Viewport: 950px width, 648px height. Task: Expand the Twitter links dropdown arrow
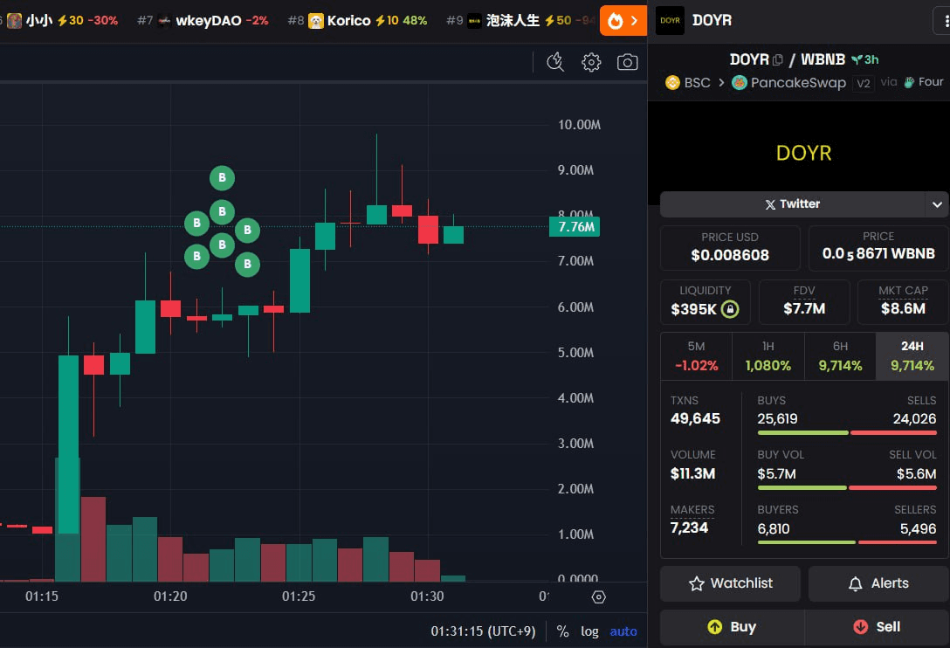point(937,204)
